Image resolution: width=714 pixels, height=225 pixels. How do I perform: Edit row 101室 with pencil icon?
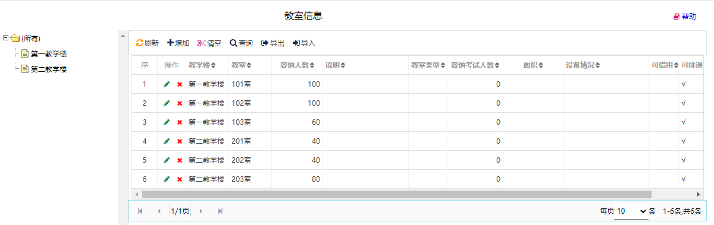point(167,84)
